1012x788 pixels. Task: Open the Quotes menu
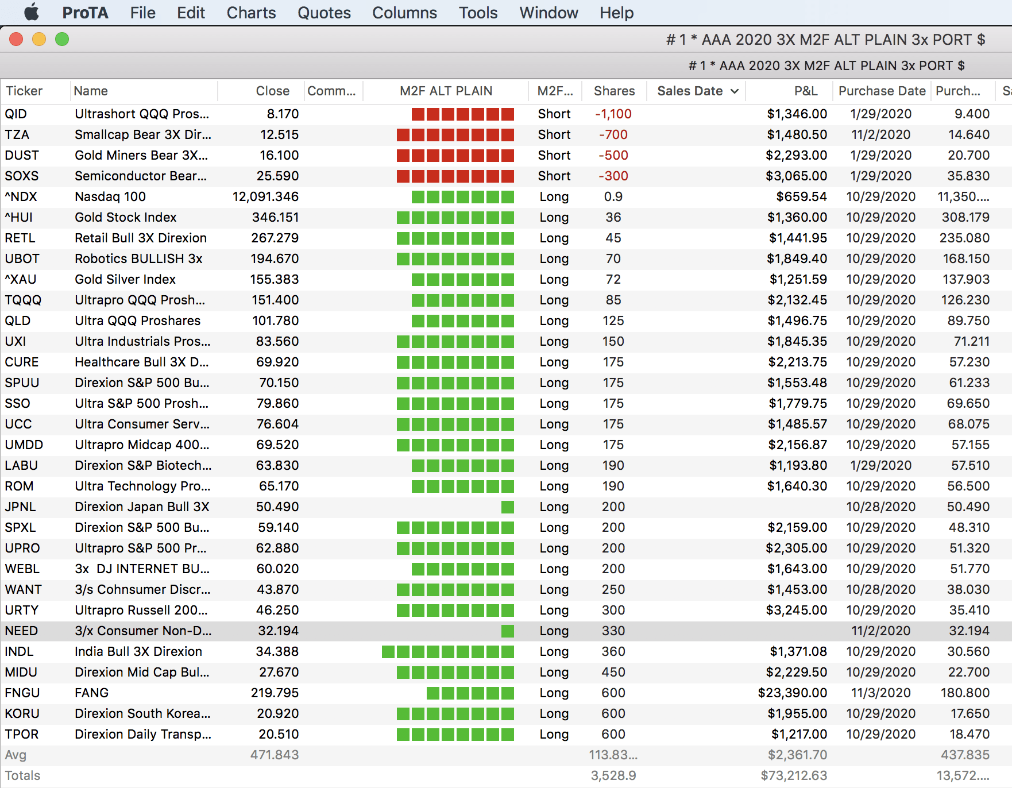[x=324, y=13]
